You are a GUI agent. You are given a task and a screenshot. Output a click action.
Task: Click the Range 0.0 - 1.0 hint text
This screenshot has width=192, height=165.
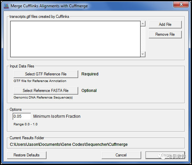click(25, 124)
